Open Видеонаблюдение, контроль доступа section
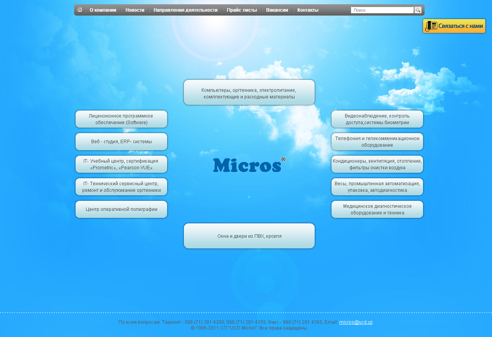Screen dimensions: 492x337 pos(377,119)
